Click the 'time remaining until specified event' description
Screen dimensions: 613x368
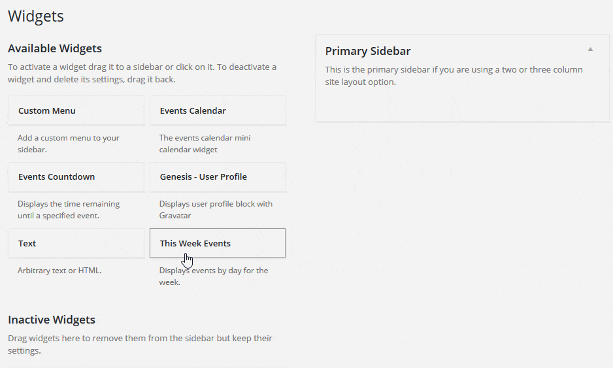pos(69,210)
